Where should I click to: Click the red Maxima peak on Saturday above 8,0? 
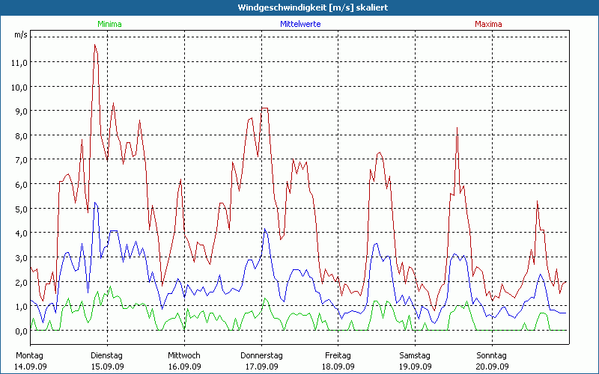pos(457,128)
